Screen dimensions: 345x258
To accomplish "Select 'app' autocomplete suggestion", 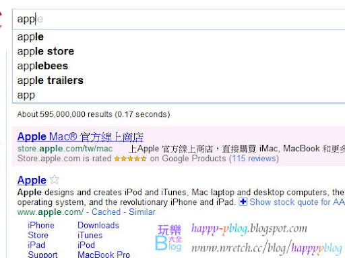I will coord(179,95).
